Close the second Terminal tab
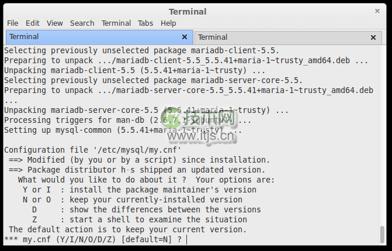 [373, 37]
